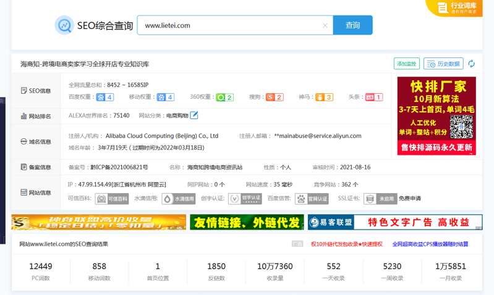
Task: Click the 5230 一周收录 value
Action: pyautogui.click(x=392, y=267)
